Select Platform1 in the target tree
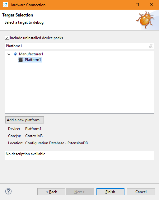 coord(33,60)
